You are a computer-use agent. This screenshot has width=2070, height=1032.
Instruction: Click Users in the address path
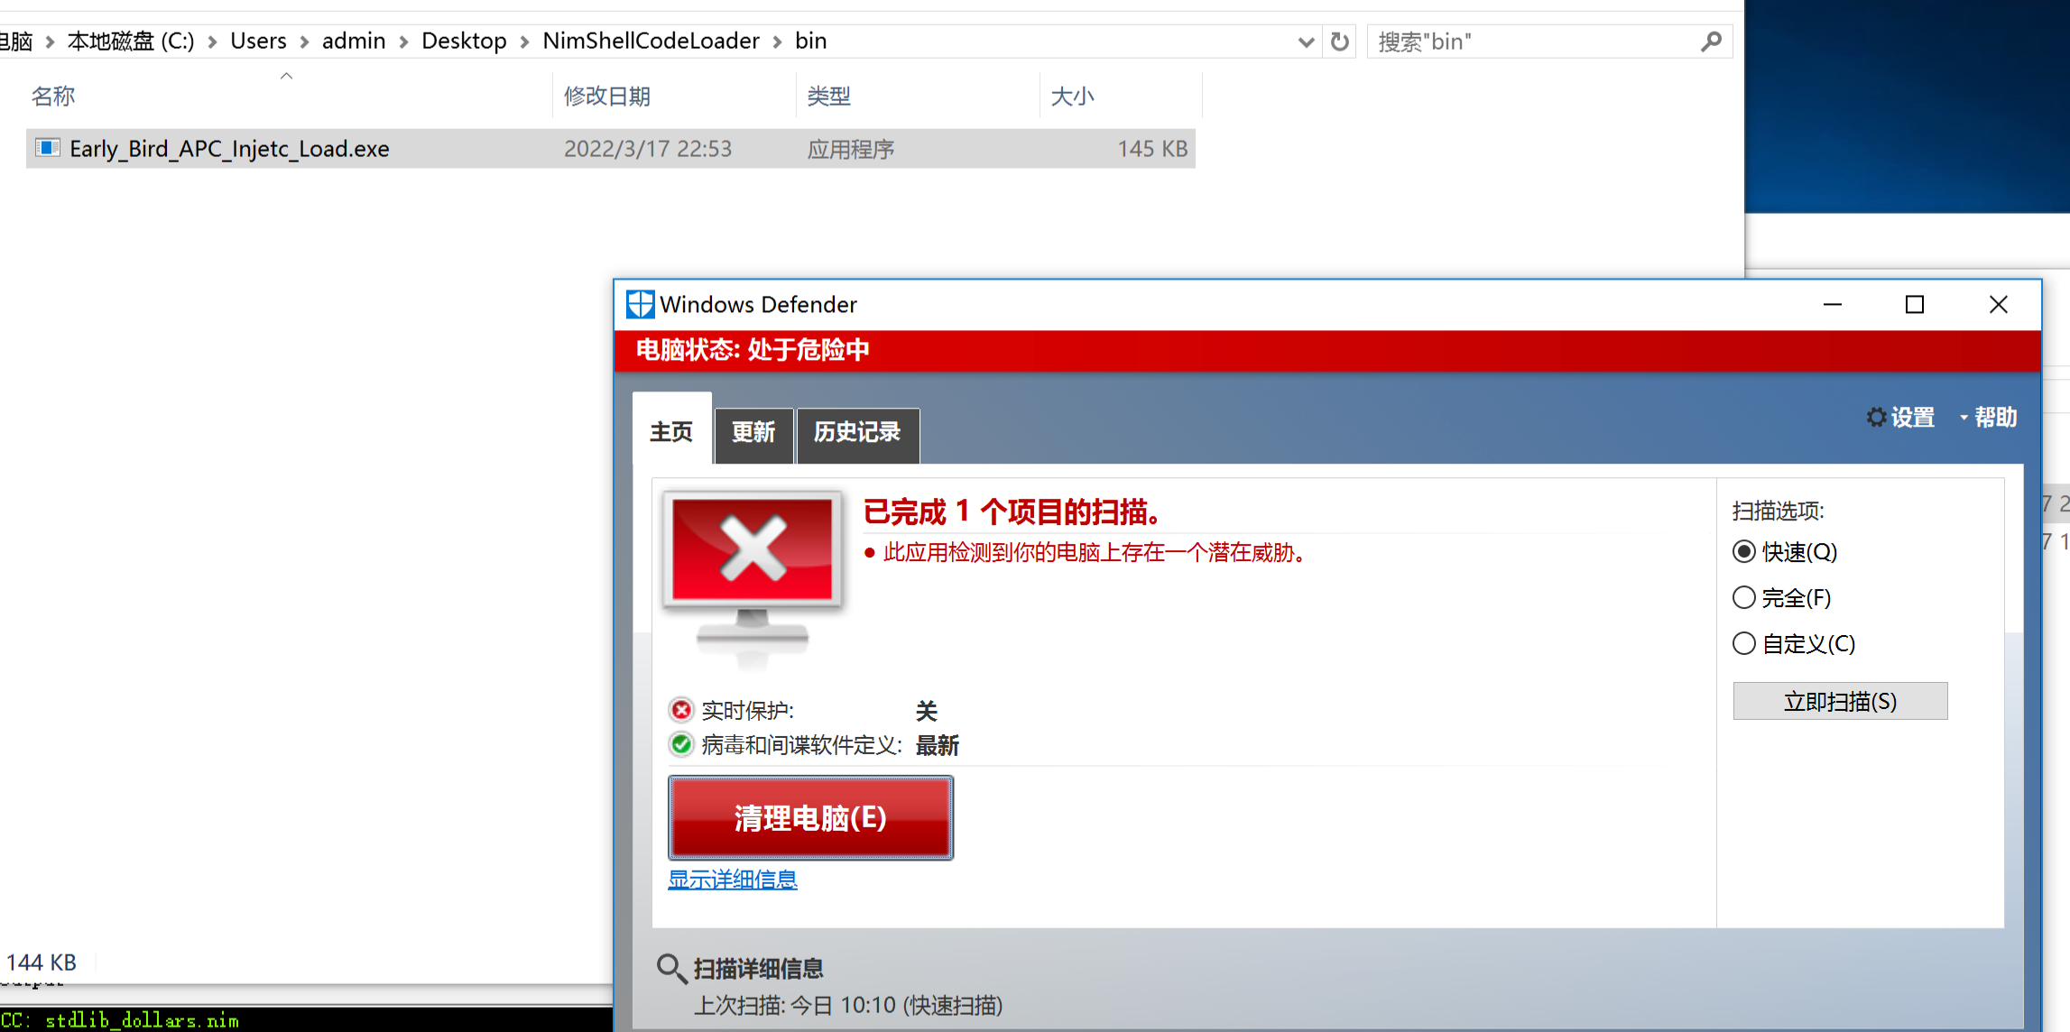point(258,41)
